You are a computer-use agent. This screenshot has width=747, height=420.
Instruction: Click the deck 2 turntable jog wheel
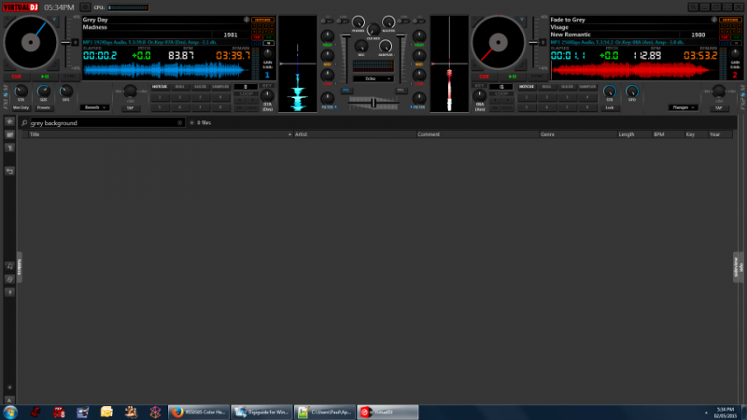point(499,42)
